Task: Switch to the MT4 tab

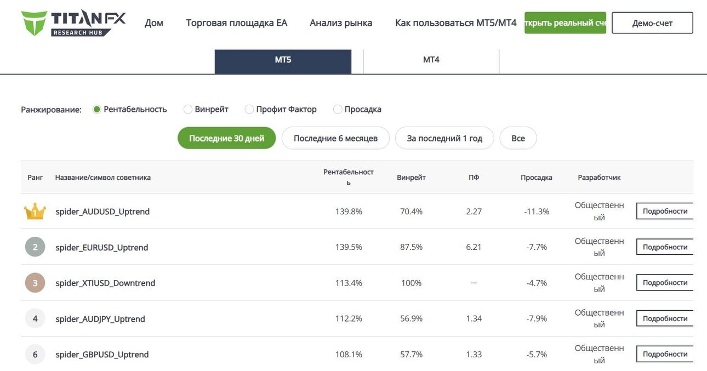Action: (x=431, y=61)
